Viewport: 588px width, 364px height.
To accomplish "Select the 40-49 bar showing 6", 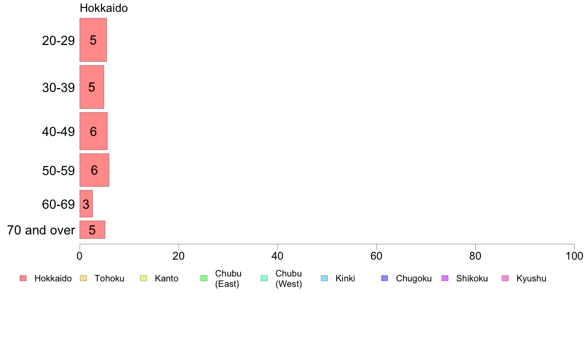I will [94, 131].
